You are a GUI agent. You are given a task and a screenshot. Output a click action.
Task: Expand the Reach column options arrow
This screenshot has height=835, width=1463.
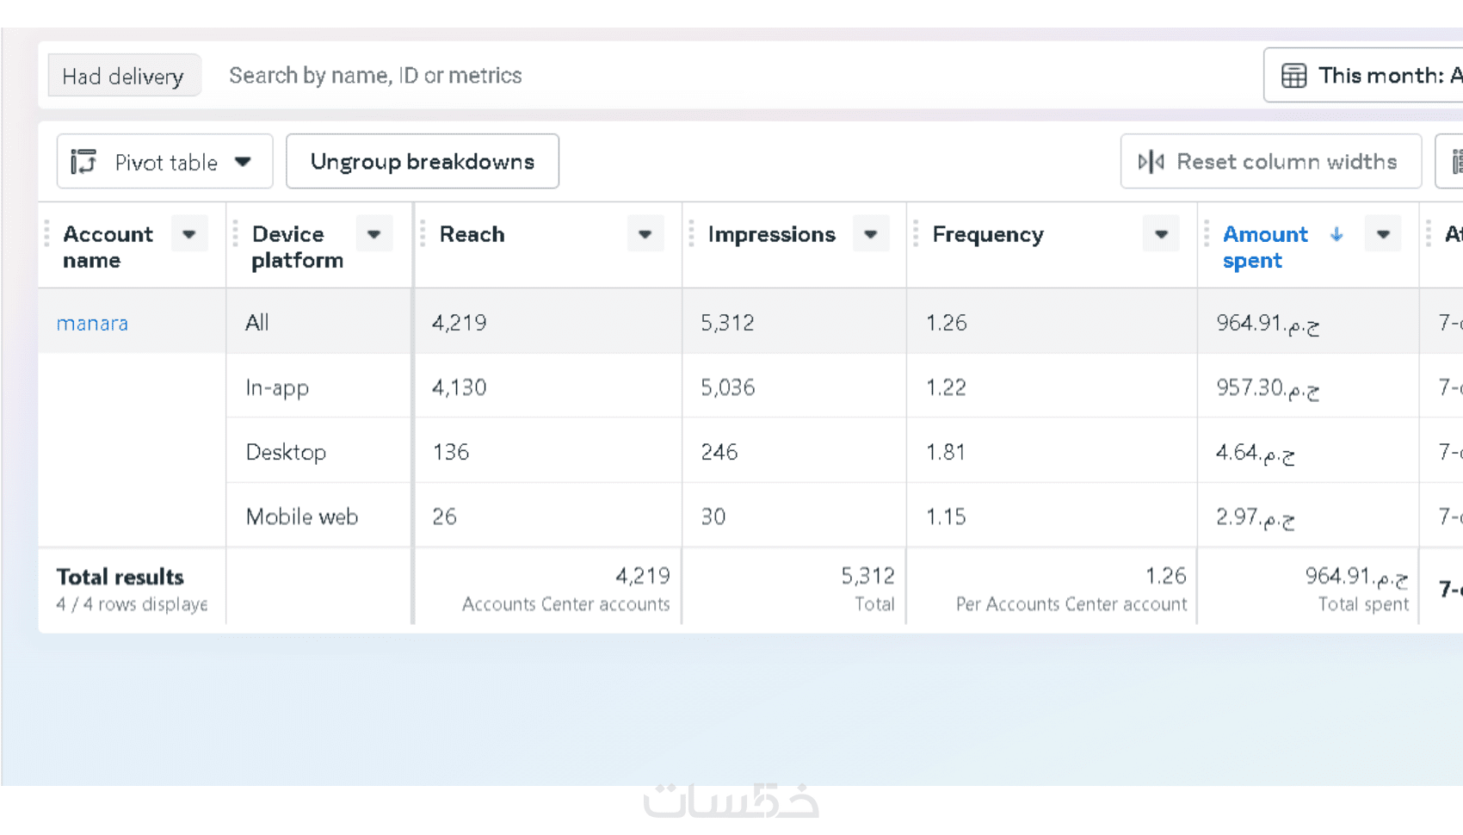[645, 234]
